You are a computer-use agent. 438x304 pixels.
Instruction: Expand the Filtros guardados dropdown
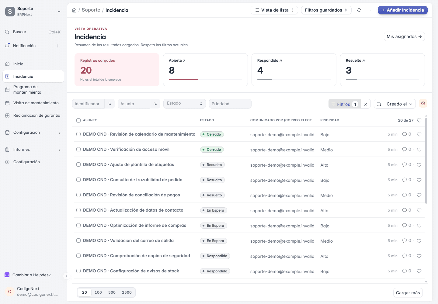click(x=326, y=10)
